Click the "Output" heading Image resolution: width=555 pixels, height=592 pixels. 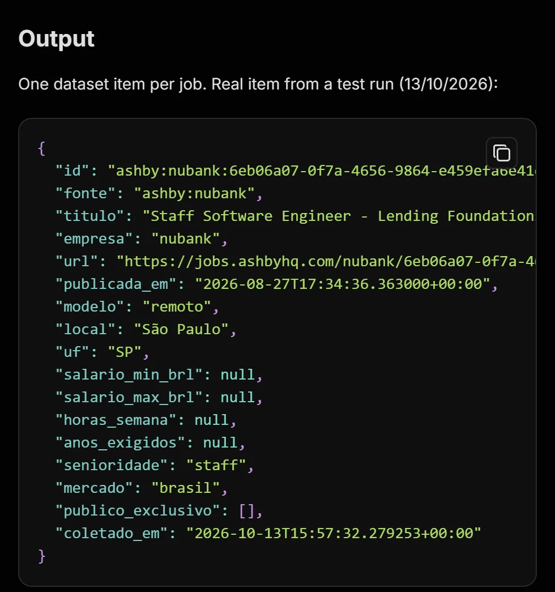tap(56, 39)
